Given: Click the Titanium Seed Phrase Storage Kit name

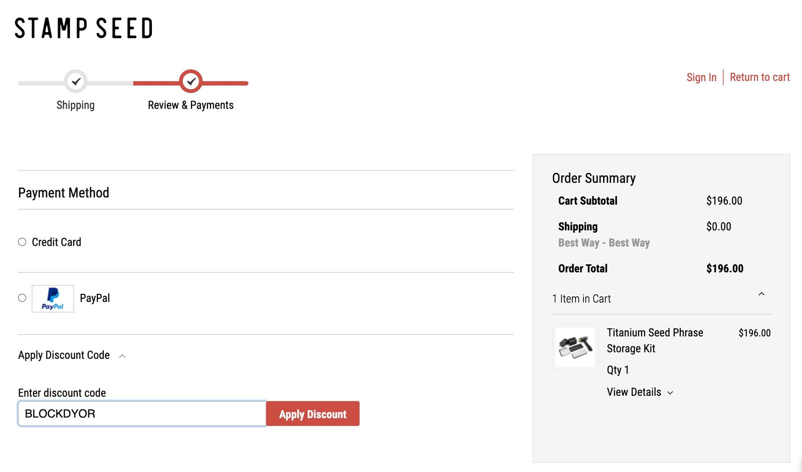Looking at the screenshot, I should click(655, 340).
